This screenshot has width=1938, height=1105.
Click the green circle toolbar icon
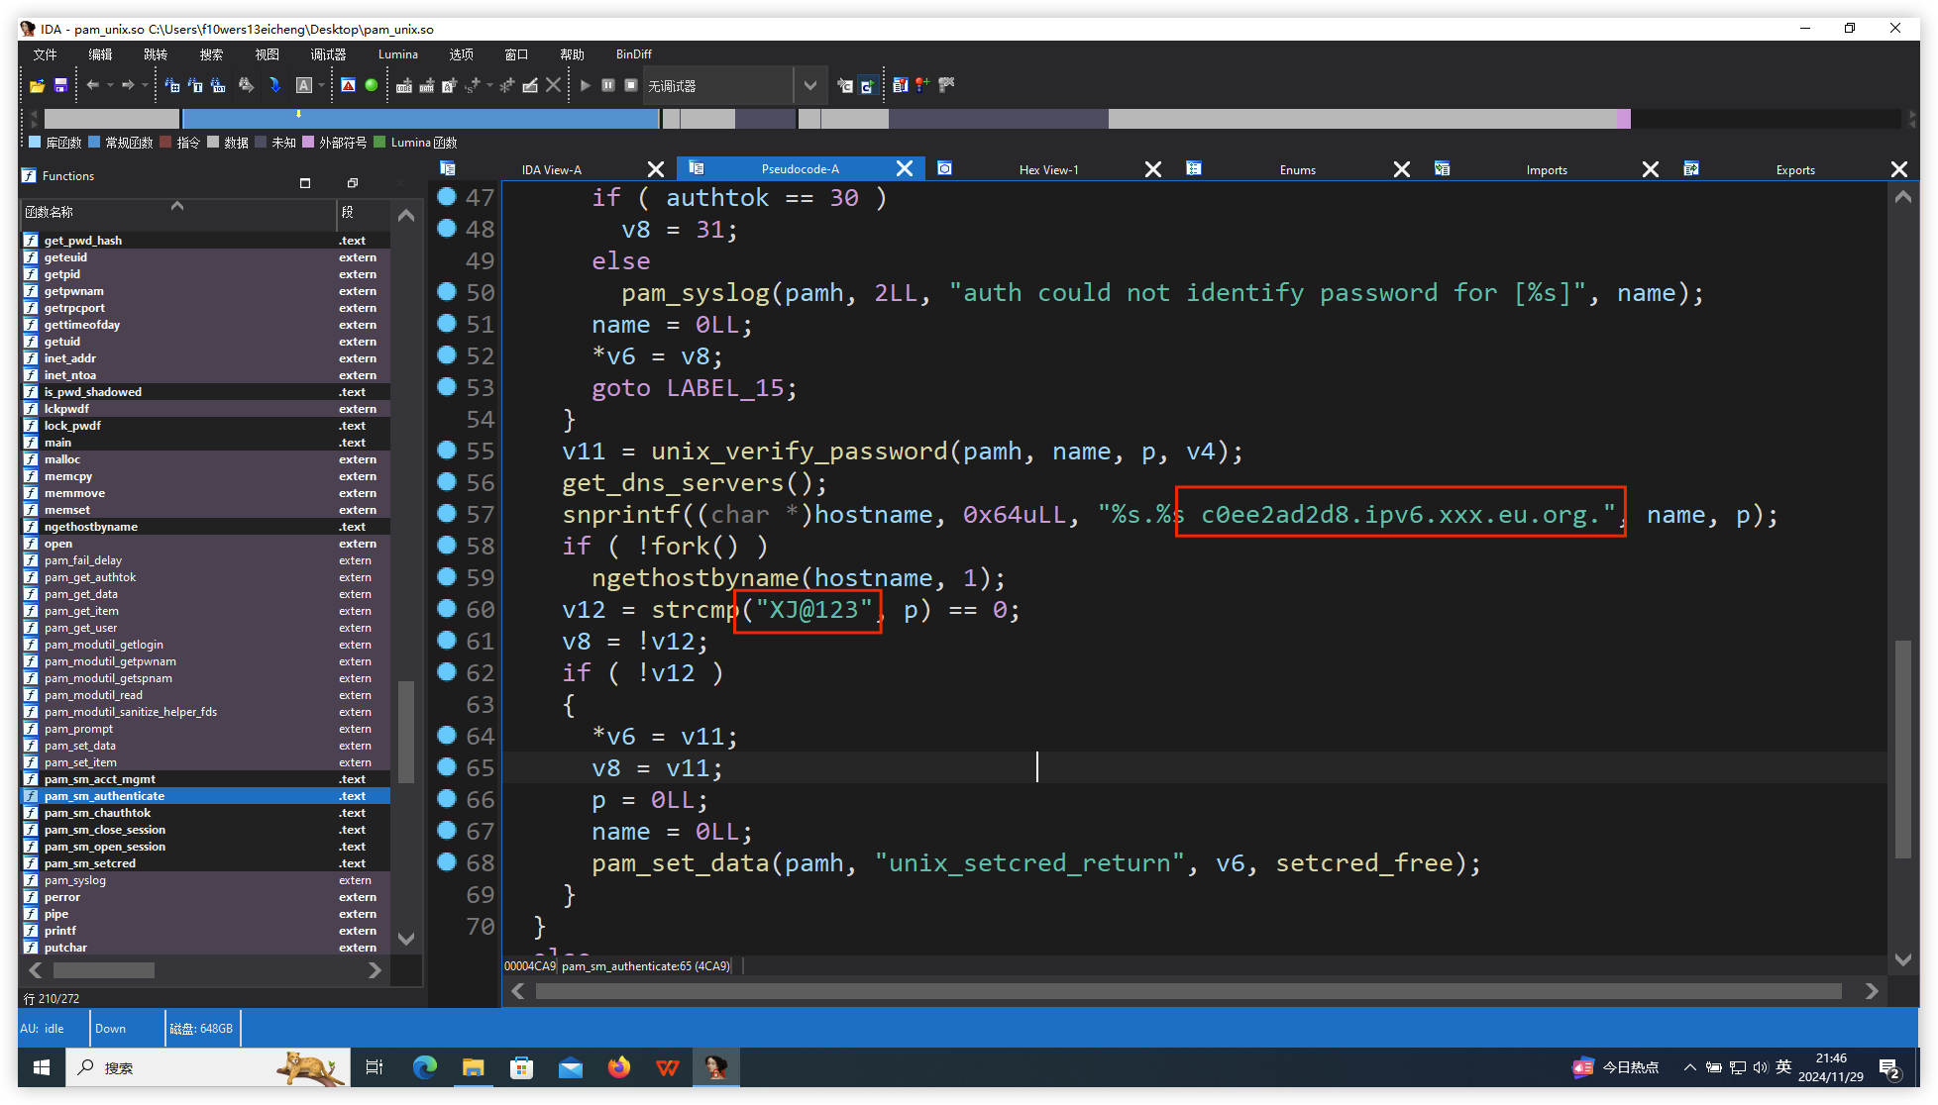click(x=371, y=85)
